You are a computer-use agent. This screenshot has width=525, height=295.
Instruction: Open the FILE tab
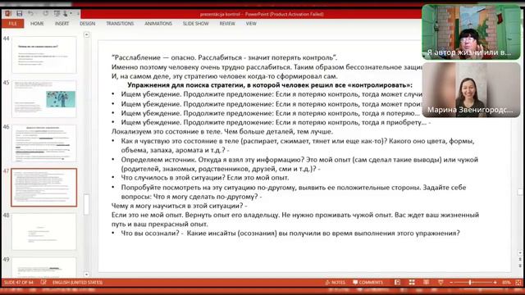(x=13, y=24)
